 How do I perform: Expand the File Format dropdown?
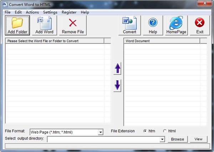(101, 132)
